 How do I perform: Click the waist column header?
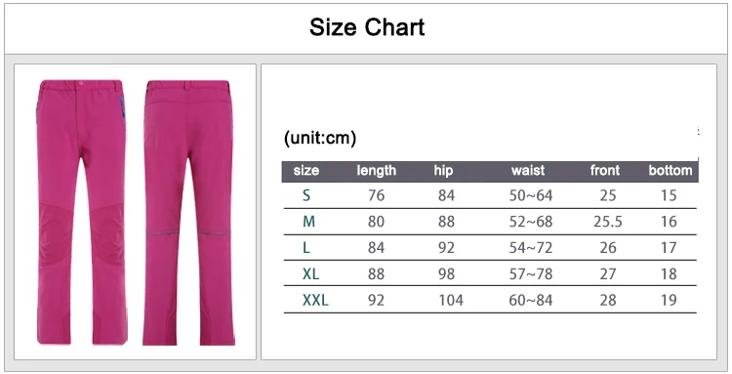[528, 171]
